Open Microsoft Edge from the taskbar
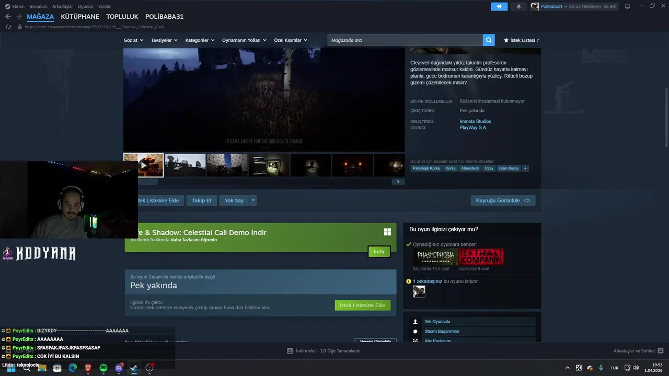 point(73,368)
